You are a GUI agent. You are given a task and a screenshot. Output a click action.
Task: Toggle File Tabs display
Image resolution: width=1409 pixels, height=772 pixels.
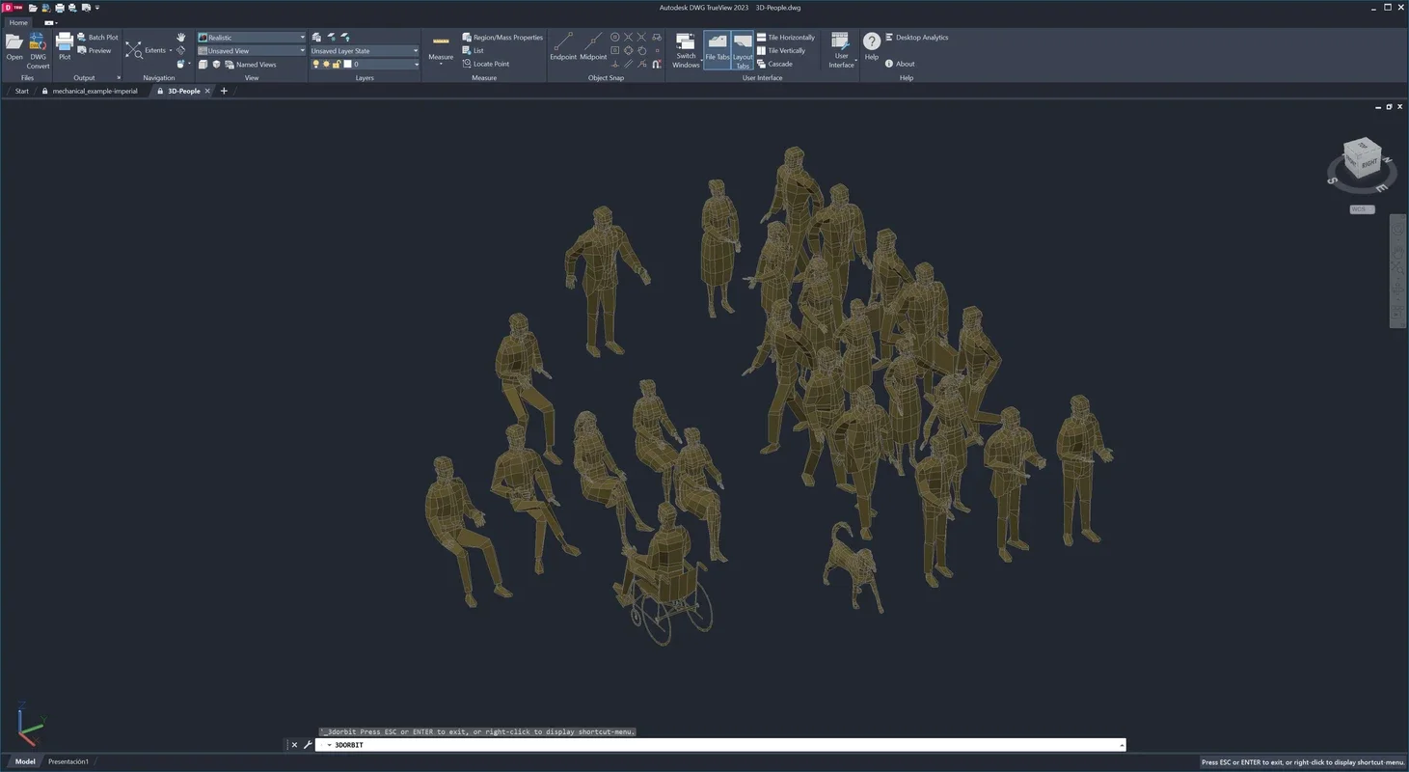[717, 48]
